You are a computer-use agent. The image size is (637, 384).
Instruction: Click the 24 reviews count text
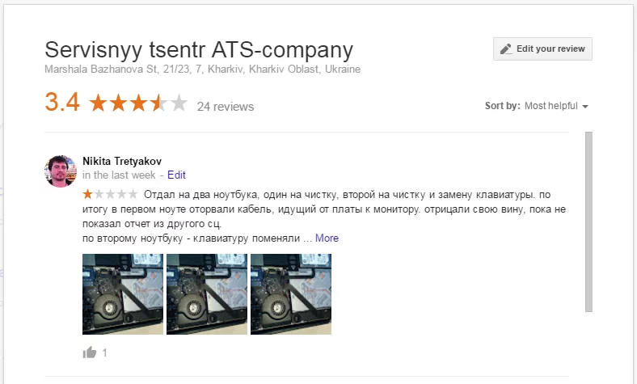[226, 107]
